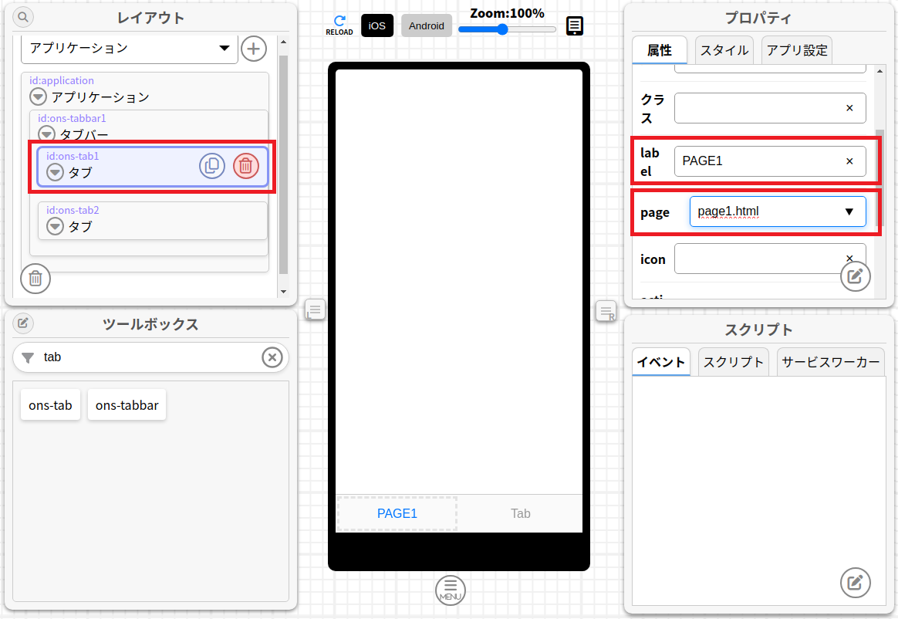
Task: Open the round MENU button below the phone
Action: pos(451,590)
